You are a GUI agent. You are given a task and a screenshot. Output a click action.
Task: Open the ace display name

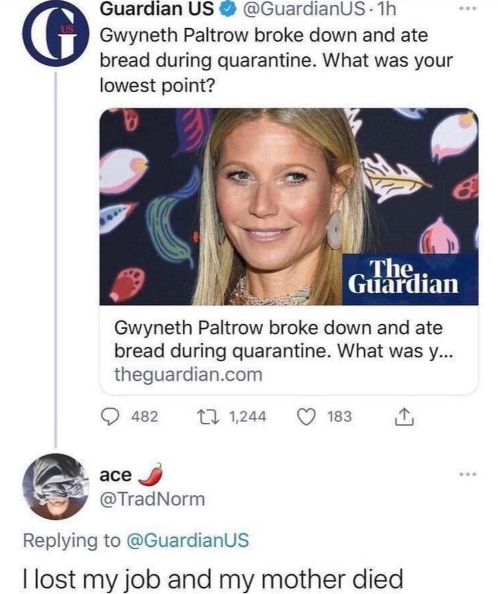click(116, 475)
